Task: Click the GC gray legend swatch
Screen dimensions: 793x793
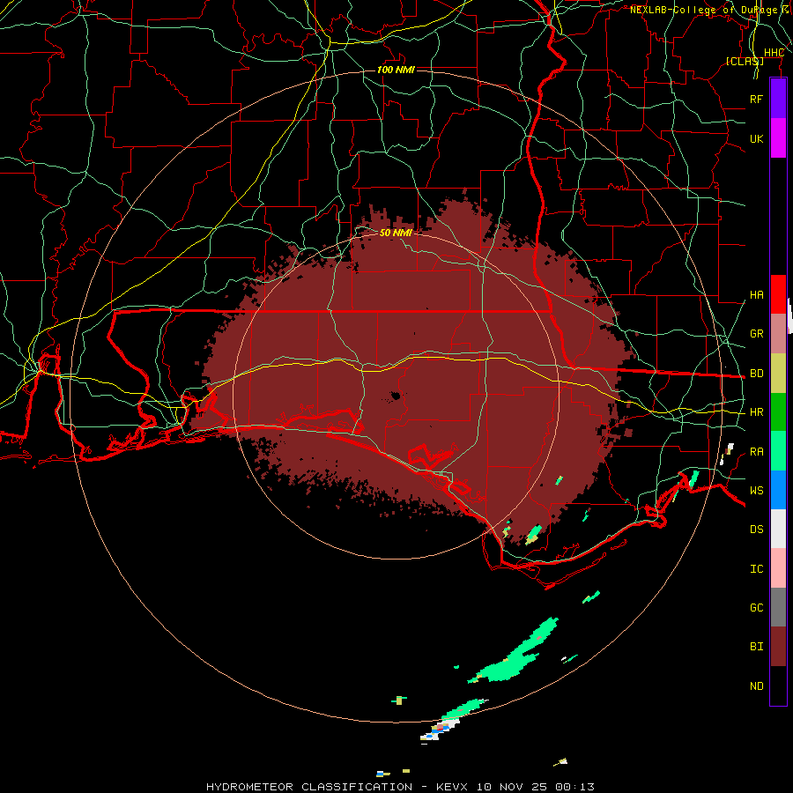Action: pyautogui.click(x=778, y=607)
